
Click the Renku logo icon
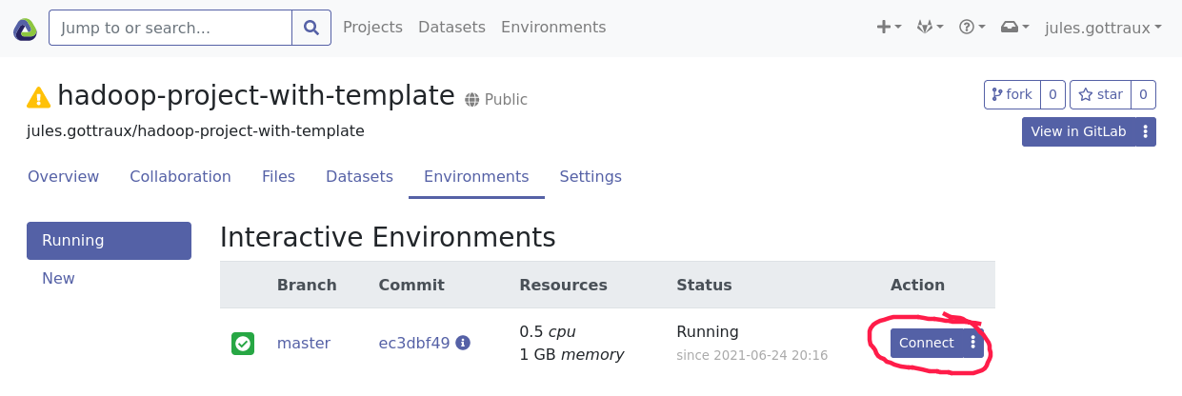[26, 29]
